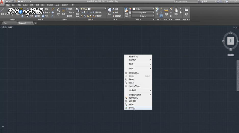Expand the Draw (绘图) panel
The width and height of the screenshot is (239, 133).
pos(13,19)
